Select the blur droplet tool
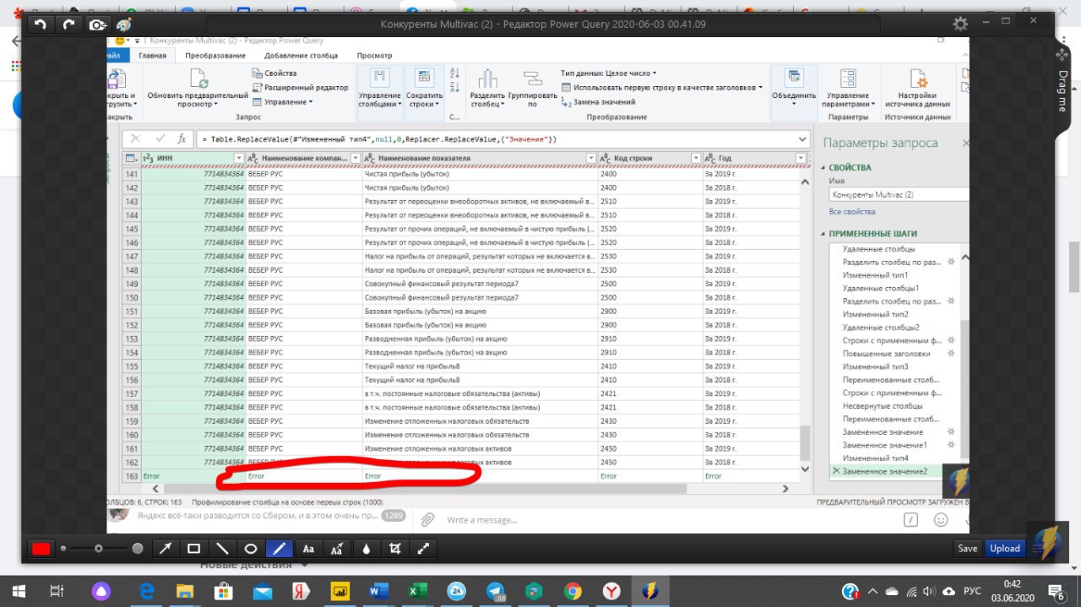Viewport: 1081px width, 607px height. click(x=366, y=548)
